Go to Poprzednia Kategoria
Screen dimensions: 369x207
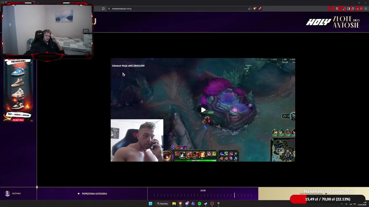92,194
